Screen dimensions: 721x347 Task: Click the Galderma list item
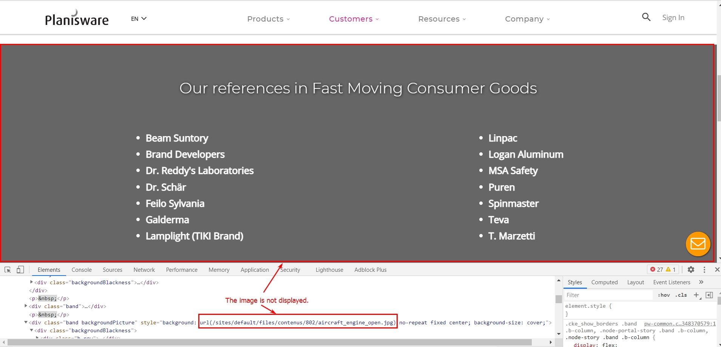167,220
